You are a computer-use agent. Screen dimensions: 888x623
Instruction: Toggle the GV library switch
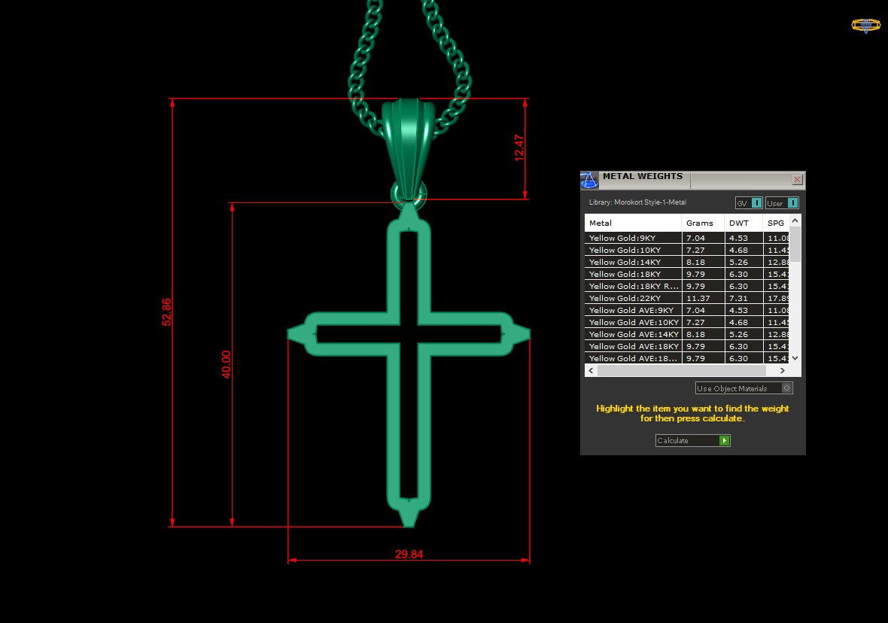[x=749, y=202]
